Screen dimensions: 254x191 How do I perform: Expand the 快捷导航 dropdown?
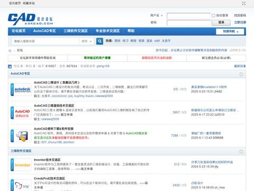coord(230,31)
